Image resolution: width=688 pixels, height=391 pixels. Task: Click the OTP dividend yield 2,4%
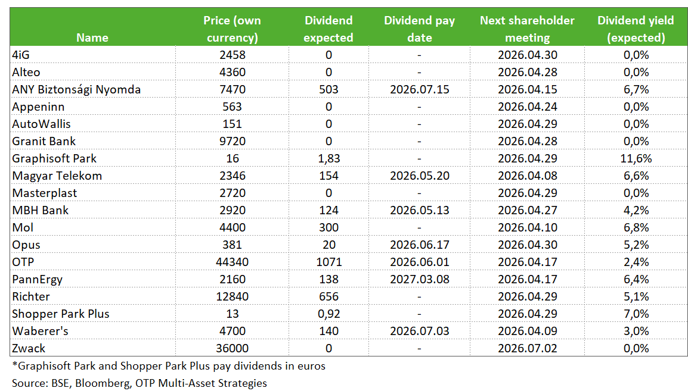point(636,262)
